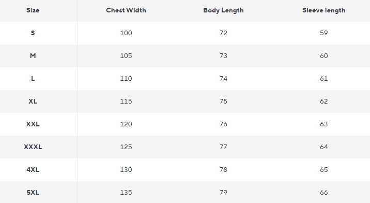This screenshot has width=370, height=203.
Task: Select the 5XL size row label
Action: point(33,192)
